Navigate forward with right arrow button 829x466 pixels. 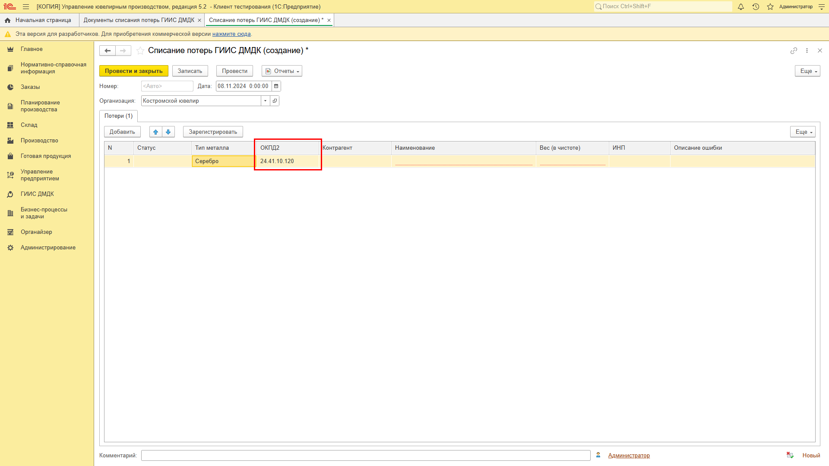click(x=123, y=51)
